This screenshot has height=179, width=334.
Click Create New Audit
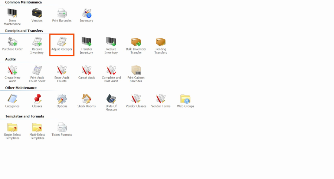coord(12,70)
